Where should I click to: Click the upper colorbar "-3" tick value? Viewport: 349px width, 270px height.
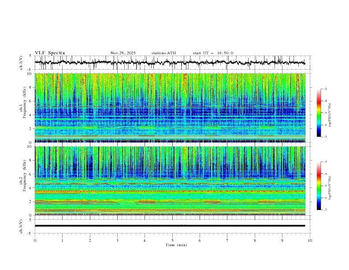[325, 89]
